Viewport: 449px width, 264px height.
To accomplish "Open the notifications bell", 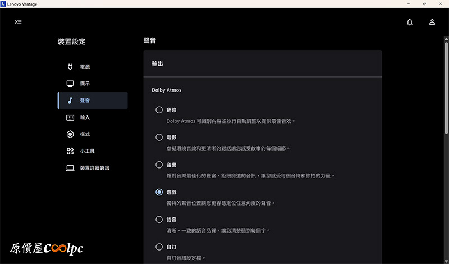I will click(410, 22).
